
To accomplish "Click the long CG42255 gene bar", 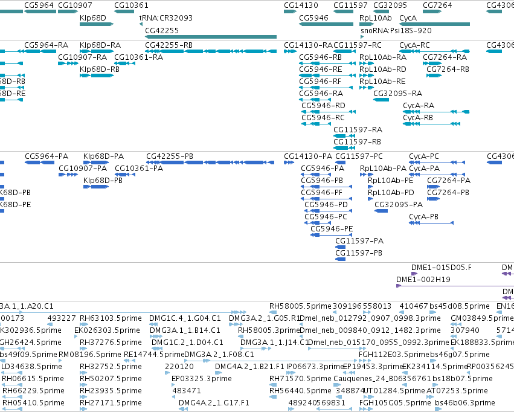I will pyautogui.click(x=211, y=37).
